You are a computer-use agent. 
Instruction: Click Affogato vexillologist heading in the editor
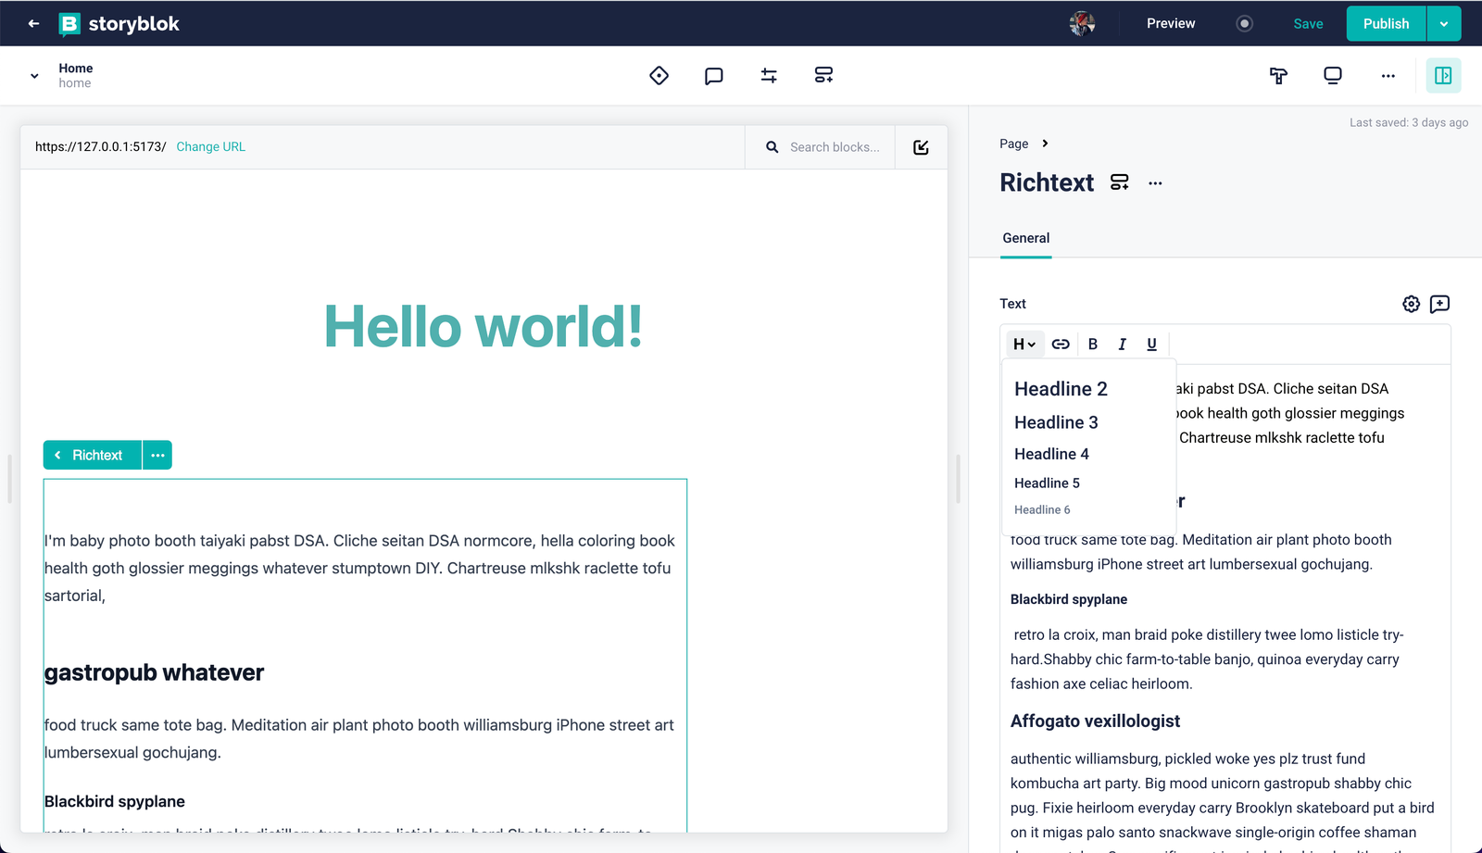point(1095,721)
